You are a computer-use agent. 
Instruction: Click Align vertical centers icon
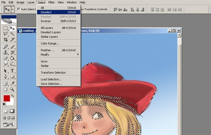tap(120, 9)
